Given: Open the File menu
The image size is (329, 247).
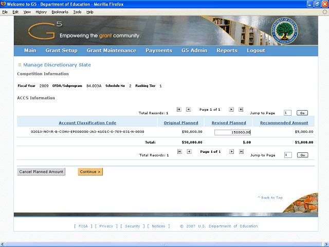Looking at the screenshot, I should pyautogui.click(x=5, y=12).
